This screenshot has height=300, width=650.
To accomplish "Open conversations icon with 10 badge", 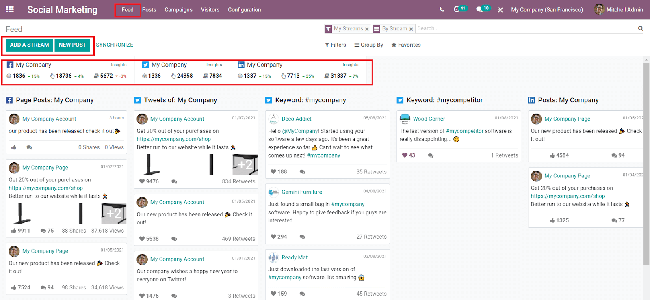I will 479,9.
